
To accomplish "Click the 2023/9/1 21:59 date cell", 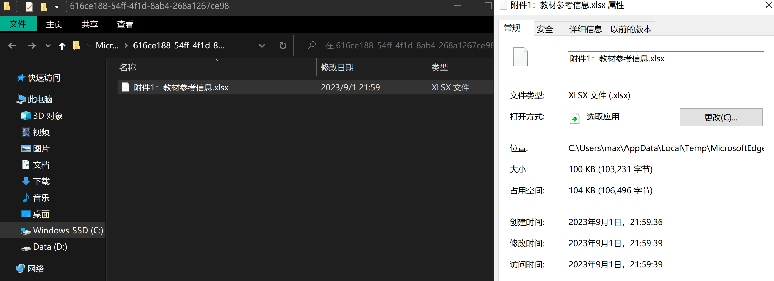I will 350,88.
